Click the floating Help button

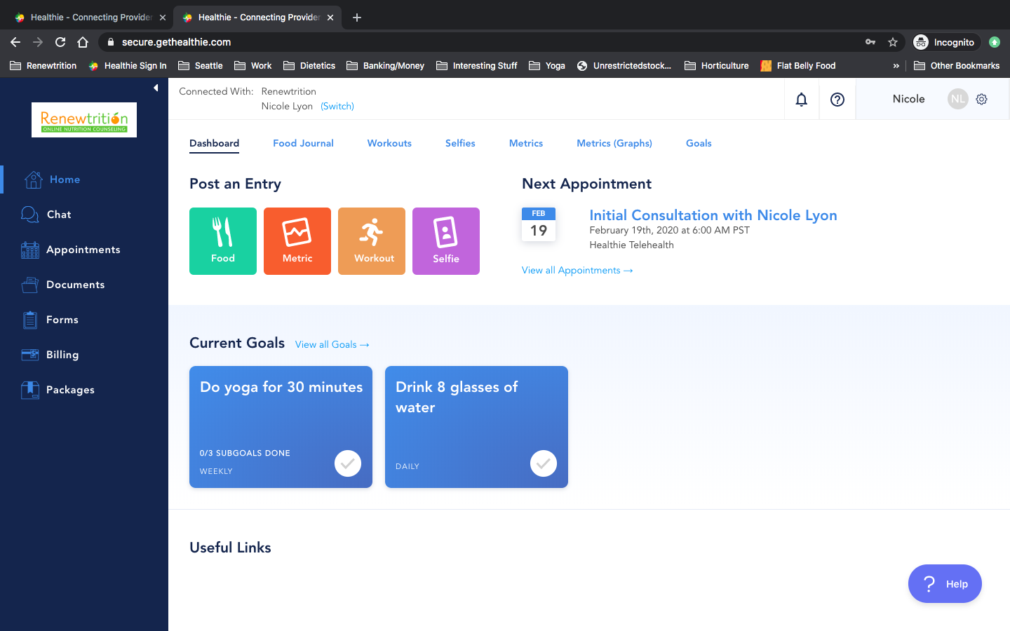945,583
